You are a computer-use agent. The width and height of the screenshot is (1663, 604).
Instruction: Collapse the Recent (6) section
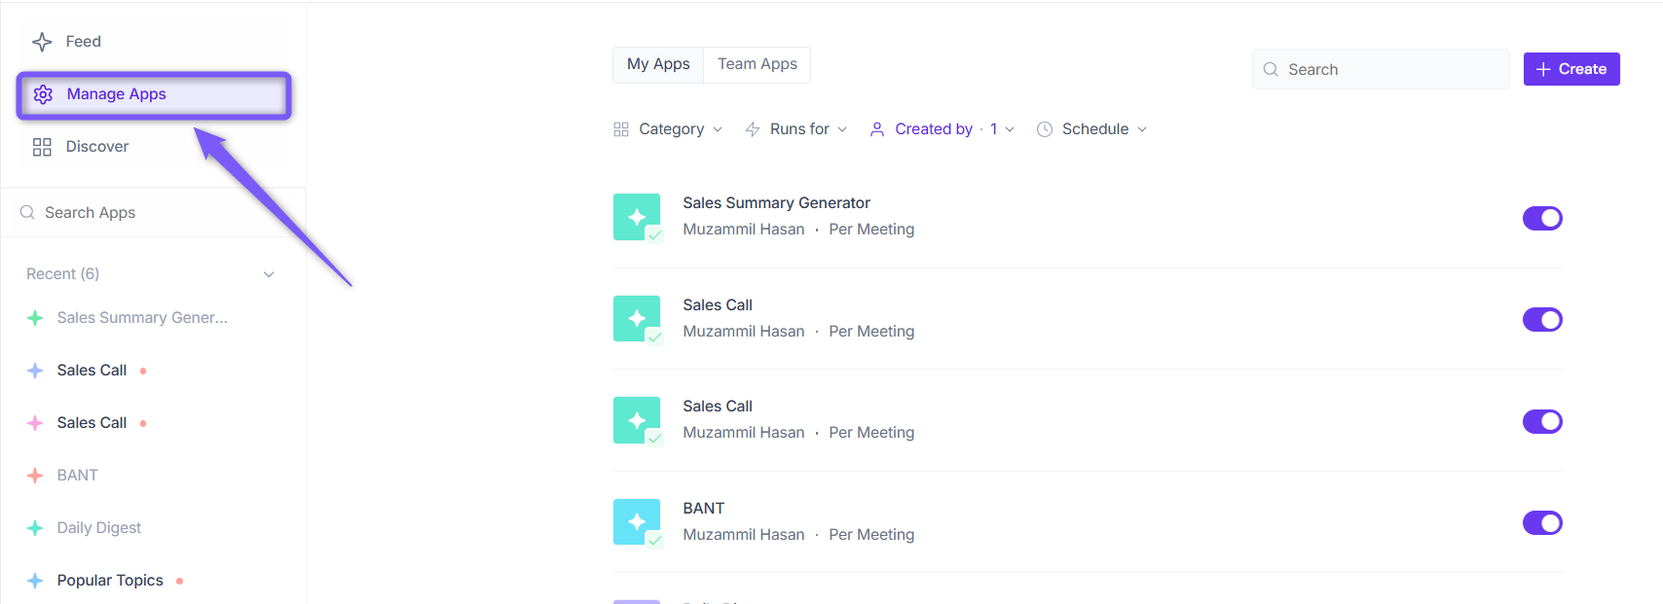click(x=269, y=274)
